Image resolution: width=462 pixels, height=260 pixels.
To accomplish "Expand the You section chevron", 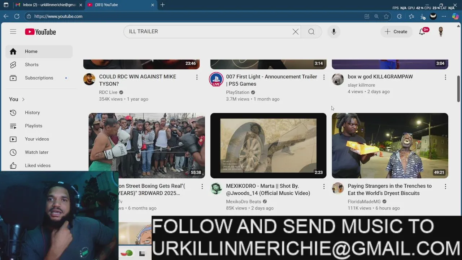I will click(23, 99).
